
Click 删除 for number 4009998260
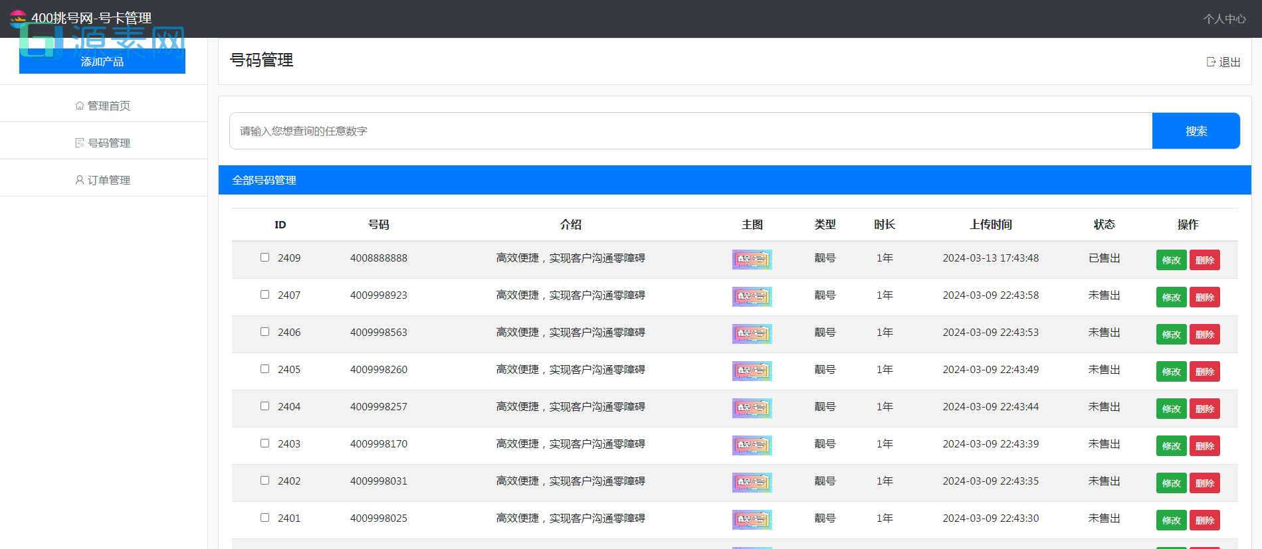click(x=1205, y=371)
